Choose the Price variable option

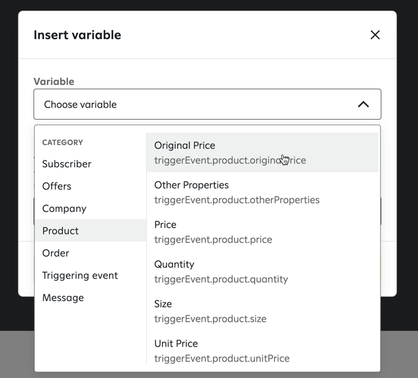coord(263,232)
